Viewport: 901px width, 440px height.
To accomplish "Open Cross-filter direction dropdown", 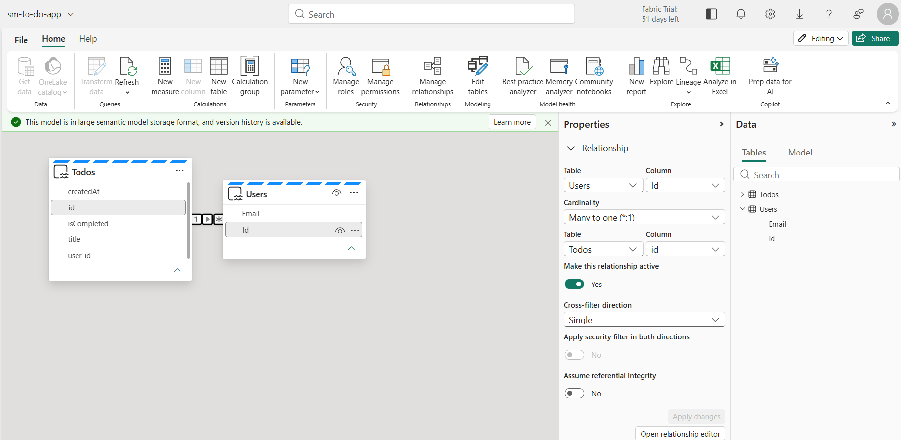I will 644,320.
